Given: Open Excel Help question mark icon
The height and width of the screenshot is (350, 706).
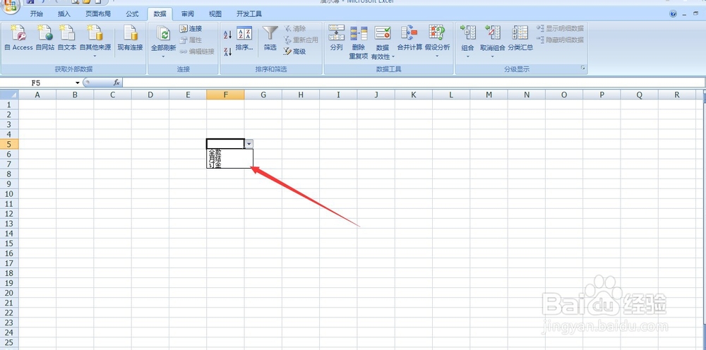Looking at the screenshot, I should [x=673, y=14].
